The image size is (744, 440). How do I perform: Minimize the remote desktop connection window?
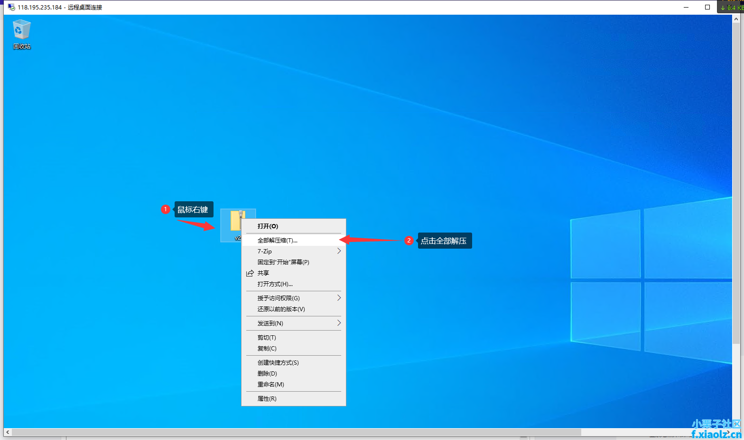click(686, 7)
